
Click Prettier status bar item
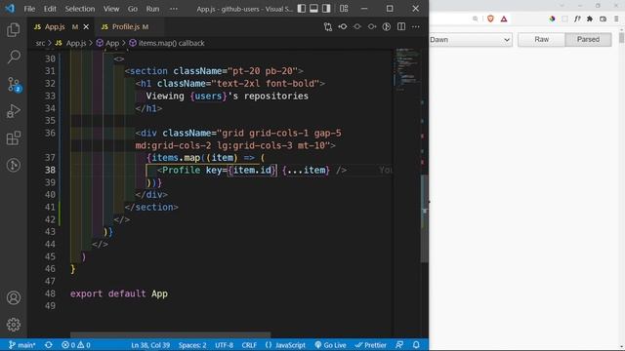click(x=370, y=344)
